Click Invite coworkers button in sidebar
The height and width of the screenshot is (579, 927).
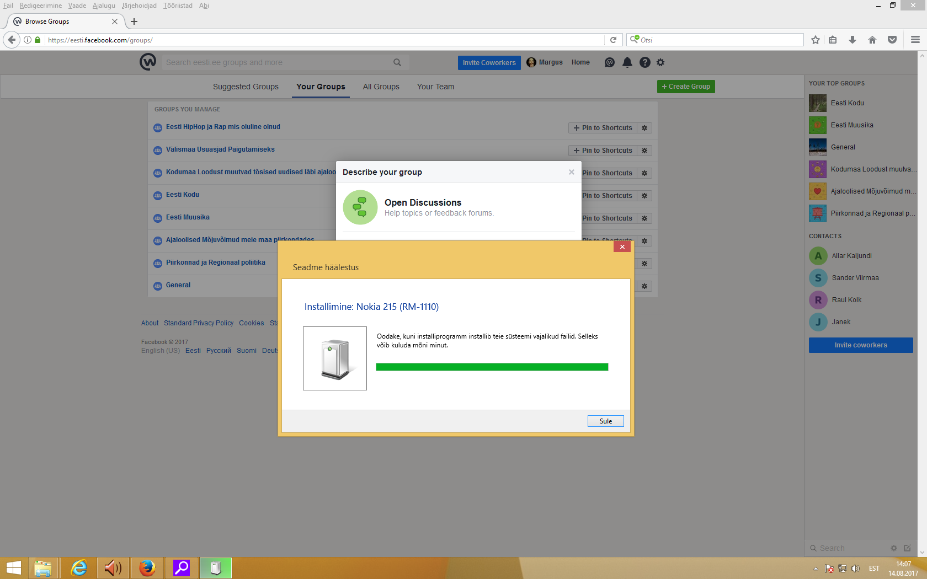pos(861,345)
